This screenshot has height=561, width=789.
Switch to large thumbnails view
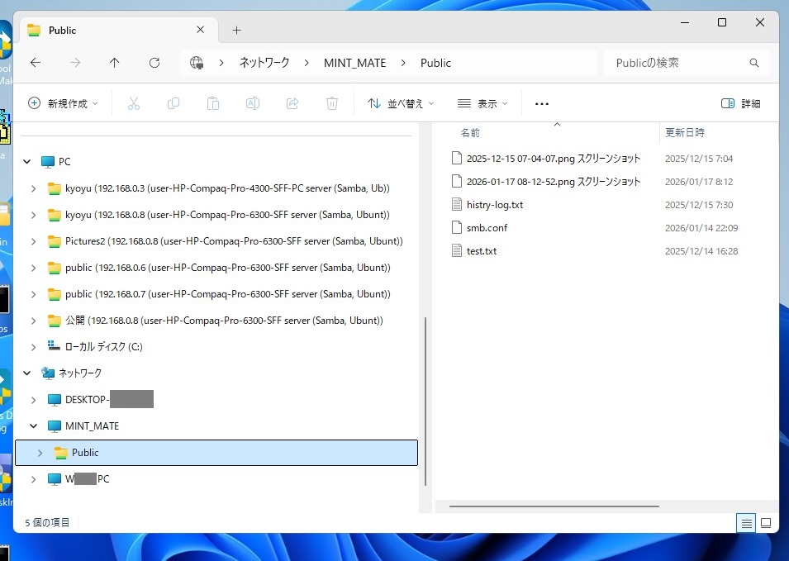(x=766, y=523)
